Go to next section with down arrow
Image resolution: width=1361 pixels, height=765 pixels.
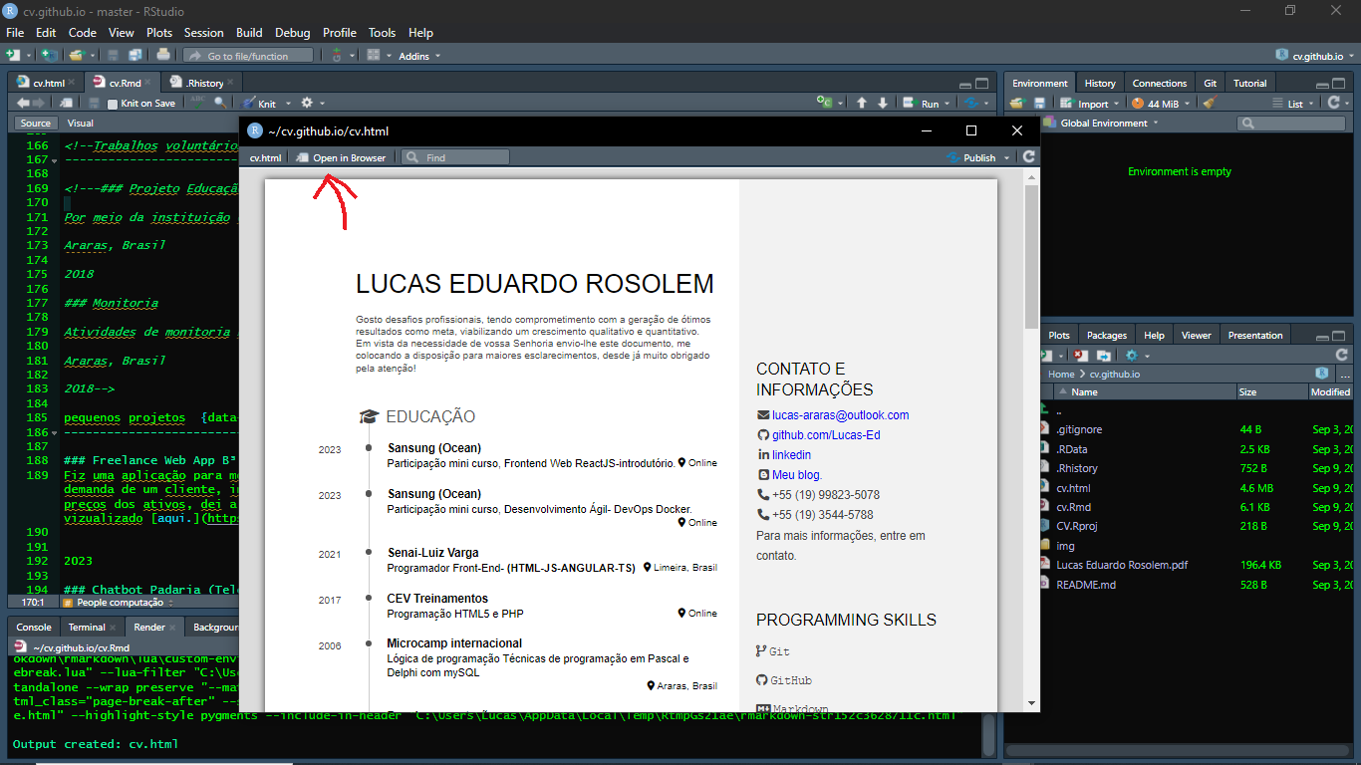(882, 103)
